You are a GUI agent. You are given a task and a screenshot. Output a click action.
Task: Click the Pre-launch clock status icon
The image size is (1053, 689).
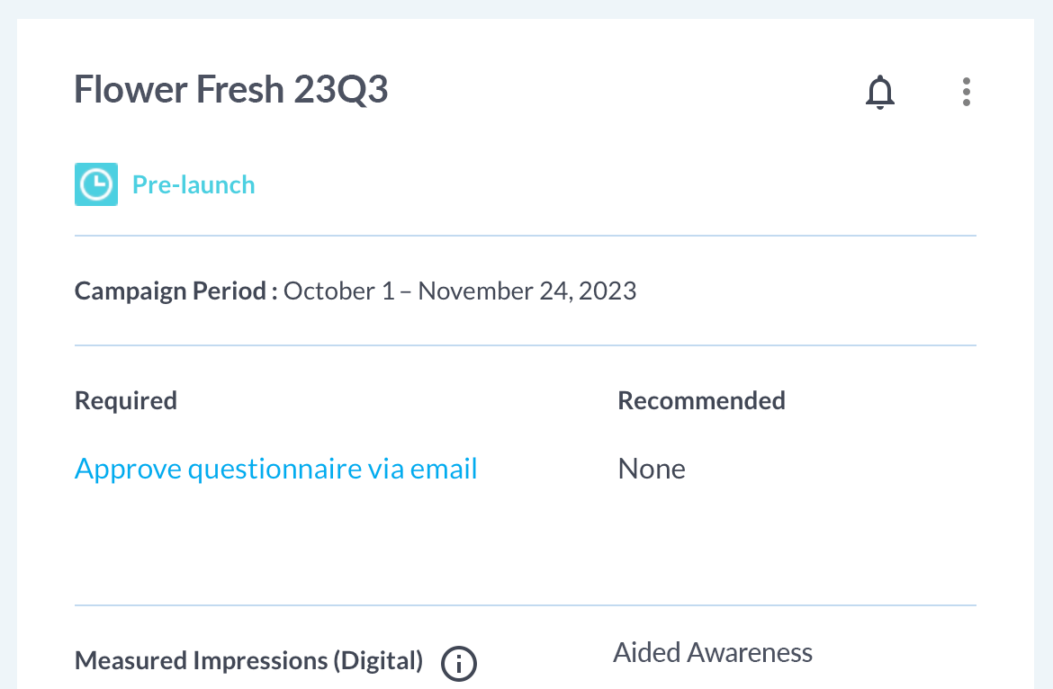96,184
